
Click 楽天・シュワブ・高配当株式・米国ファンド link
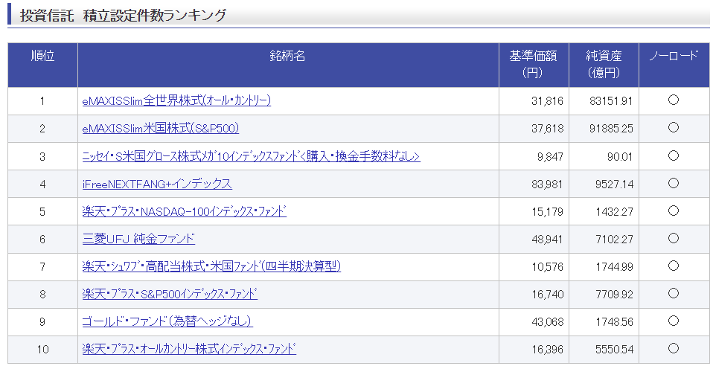(211, 266)
